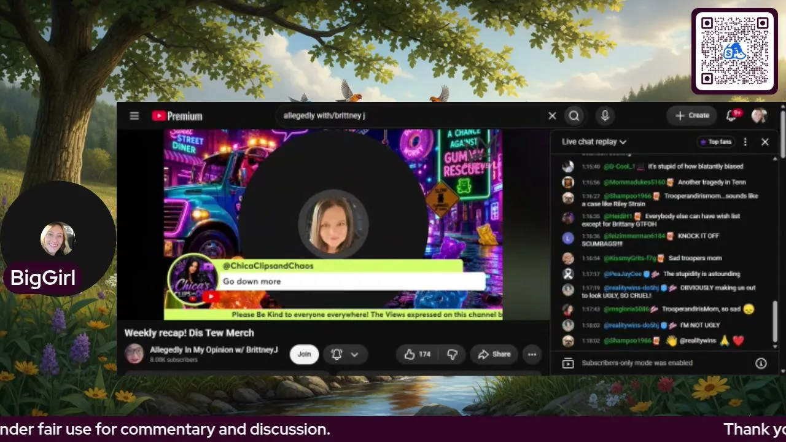This screenshot has width=786, height=442.
Task: Close the live chat replay panel
Action: [765, 142]
